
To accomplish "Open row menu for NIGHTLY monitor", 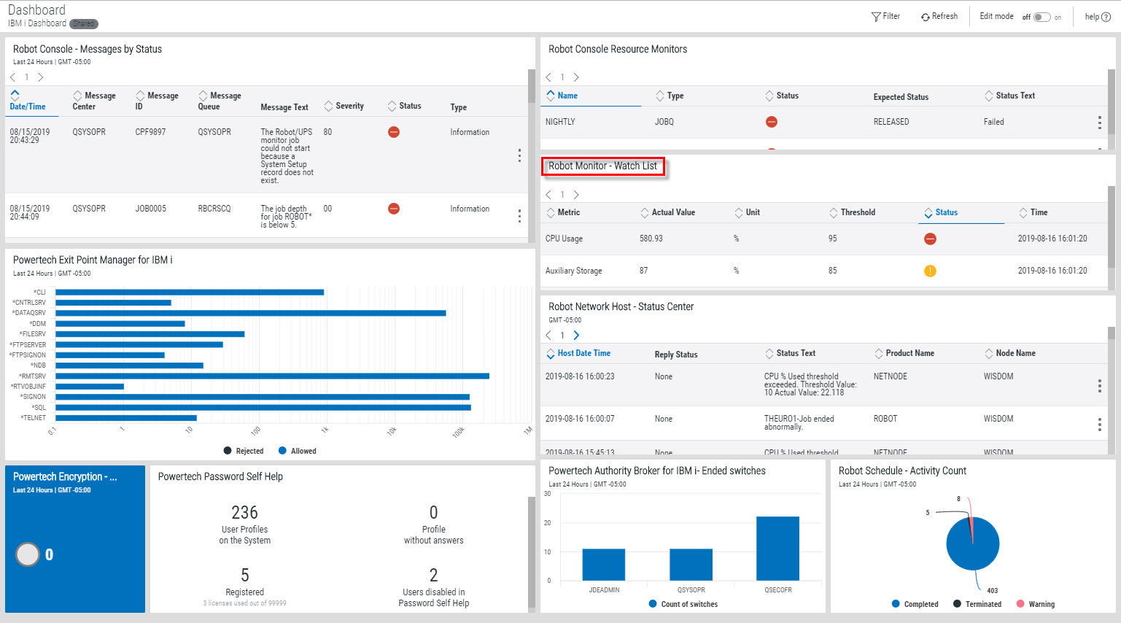I will pos(1100,123).
